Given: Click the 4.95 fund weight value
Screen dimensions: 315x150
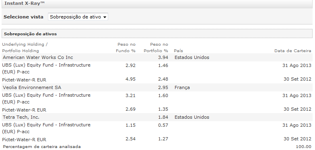Looking at the screenshot, I should tap(131, 79).
